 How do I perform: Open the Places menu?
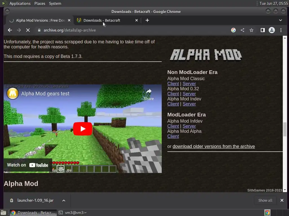click(40, 3)
